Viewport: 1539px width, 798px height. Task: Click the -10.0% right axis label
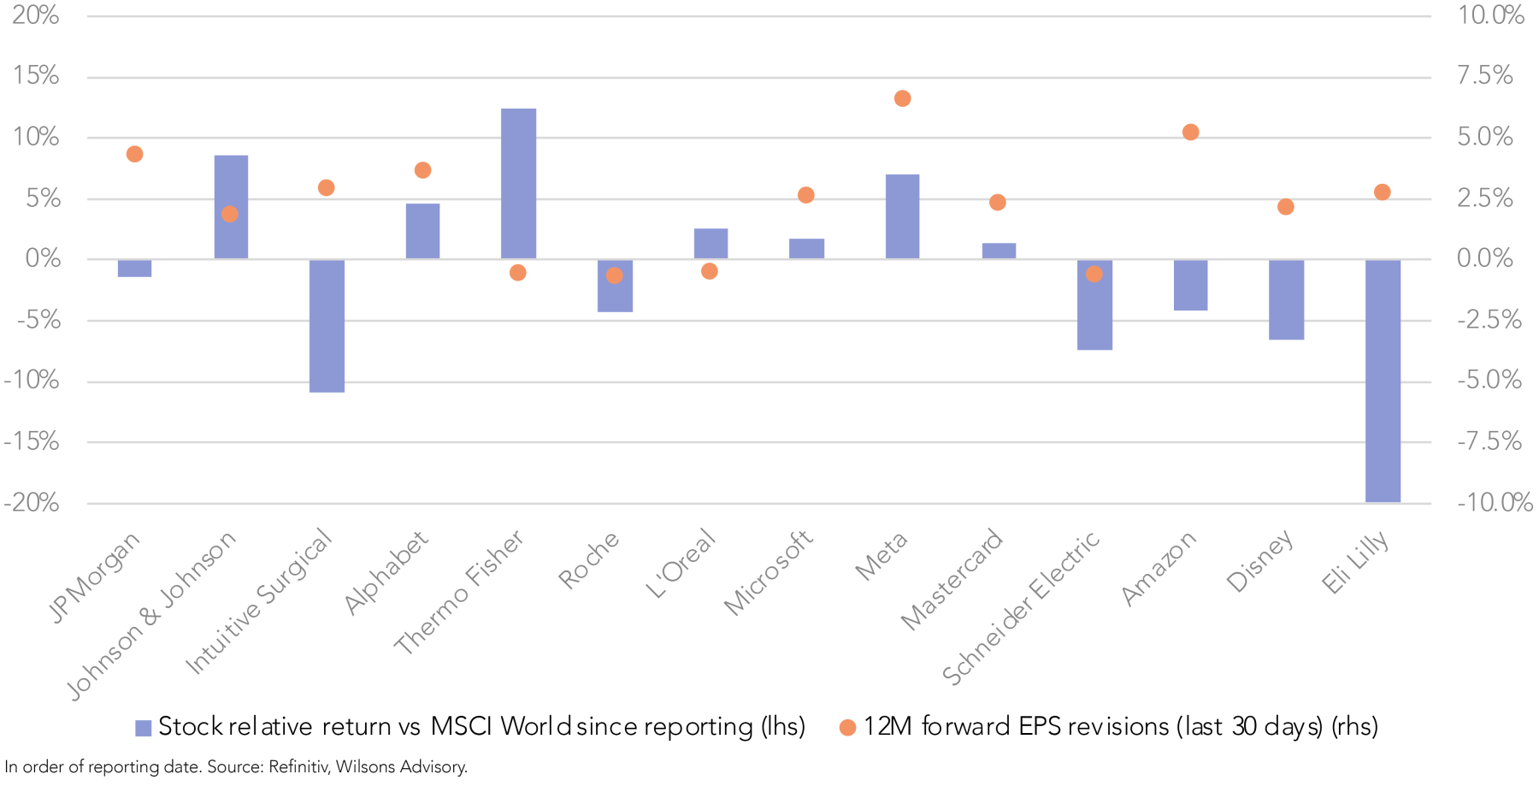[x=1494, y=502]
